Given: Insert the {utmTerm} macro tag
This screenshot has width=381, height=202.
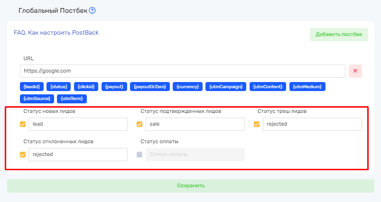Looking at the screenshot, I should [x=72, y=99].
